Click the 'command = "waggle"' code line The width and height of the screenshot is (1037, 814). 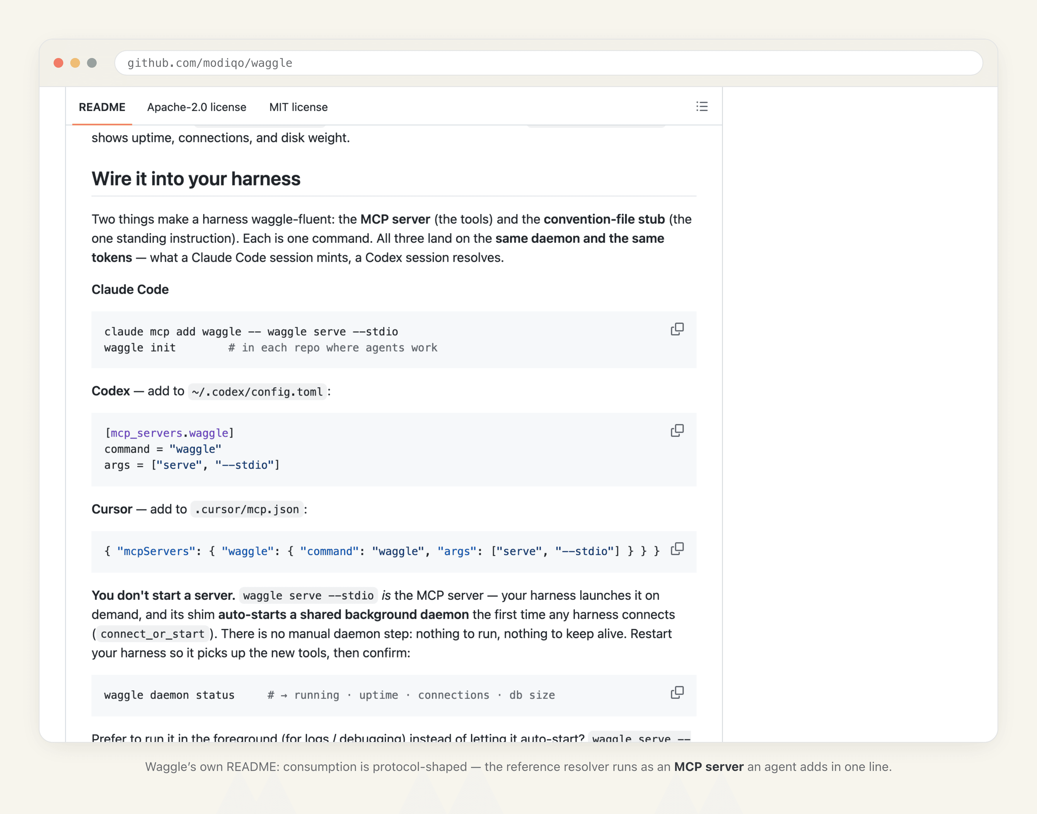pos(163,449)
